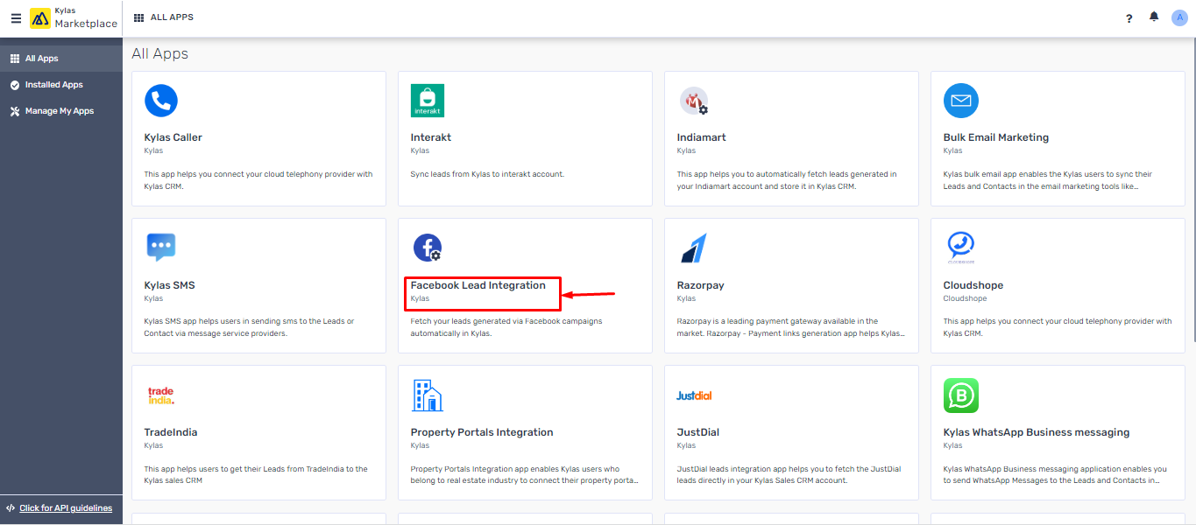Open the Kylas Caller app title
1196x525 pixels.
click(173, 137)
